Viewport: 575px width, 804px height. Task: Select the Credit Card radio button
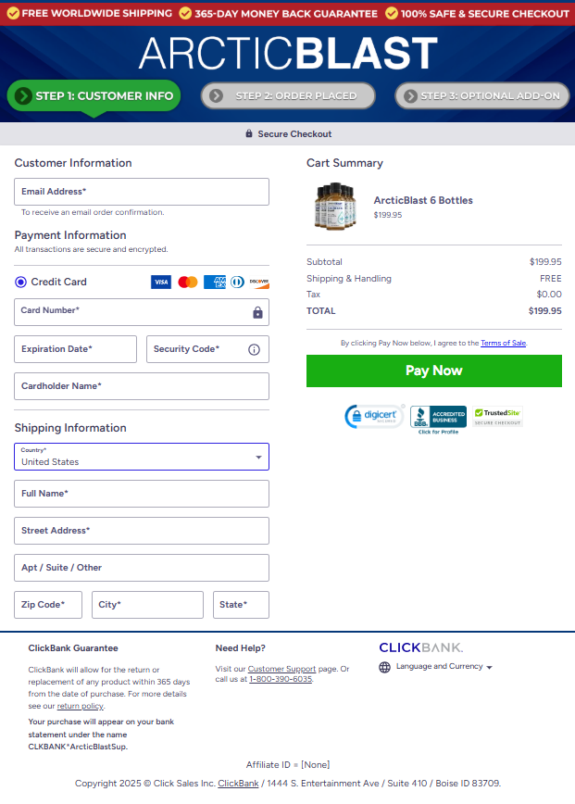click(21, 283)
